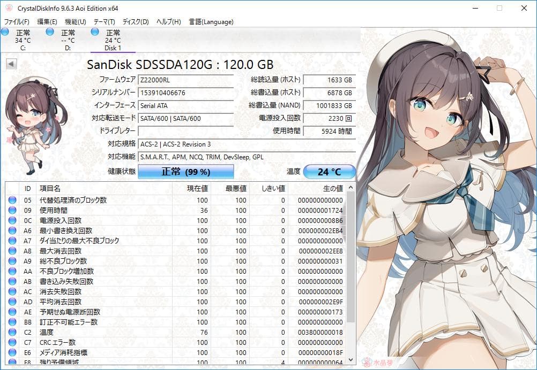The image size is (537, 370).
Task: Click the blue status circle for D: drive
Action: pyautogui.click(x=50, y=33)
